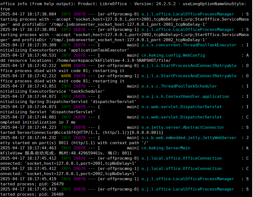This screenshot has height=197, width=253.
Task: Click timestamp 18:17:40.531
Action: (x=42, y=55)
